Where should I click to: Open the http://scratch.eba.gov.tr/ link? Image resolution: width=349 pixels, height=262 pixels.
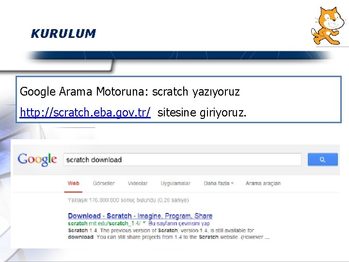85,112
